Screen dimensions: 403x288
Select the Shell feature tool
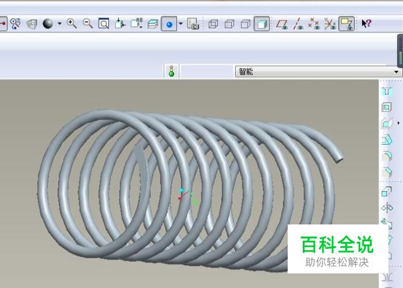click(387, 107)
